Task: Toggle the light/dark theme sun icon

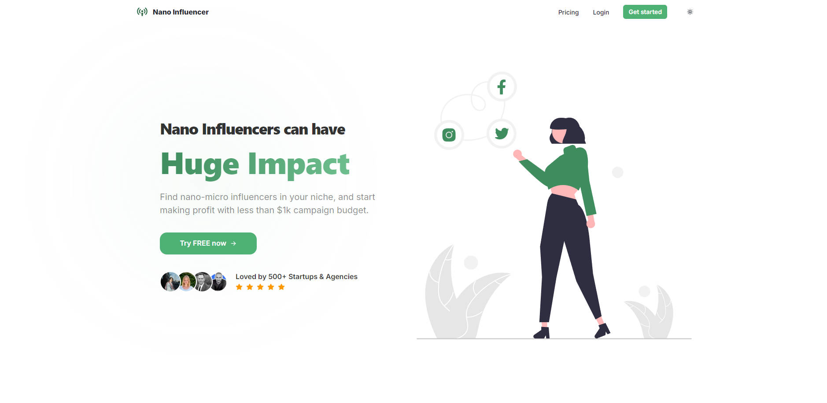Action: [690, 12]
